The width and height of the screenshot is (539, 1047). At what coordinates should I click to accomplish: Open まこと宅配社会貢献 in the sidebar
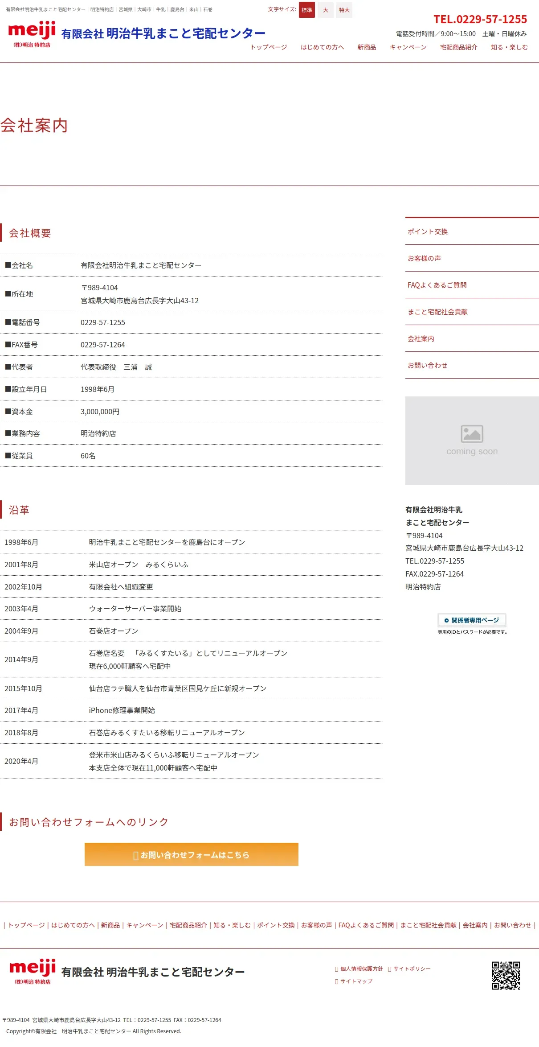(472, 312)
